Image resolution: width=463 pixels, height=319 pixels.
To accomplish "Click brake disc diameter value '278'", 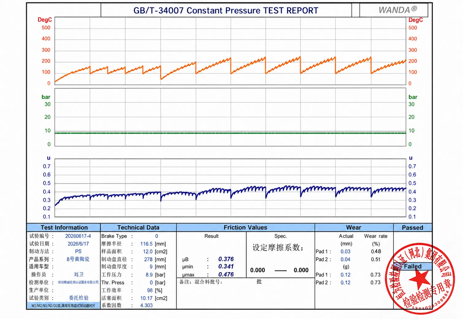I will coord(148,259).
